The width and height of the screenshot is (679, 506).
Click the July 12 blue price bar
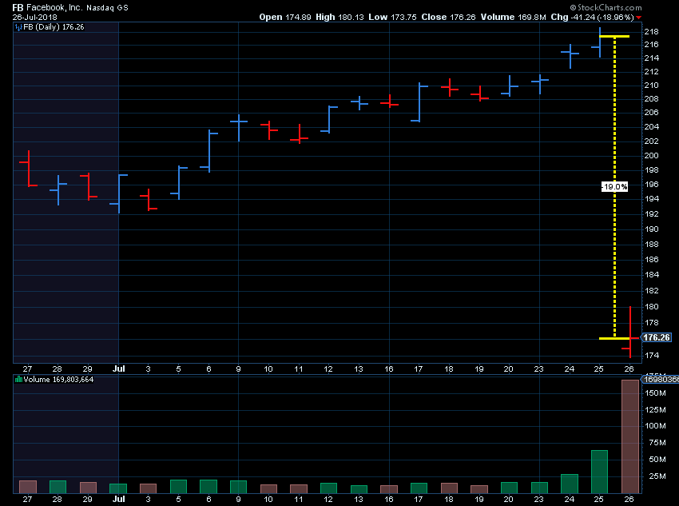click(x=329, y=119)
